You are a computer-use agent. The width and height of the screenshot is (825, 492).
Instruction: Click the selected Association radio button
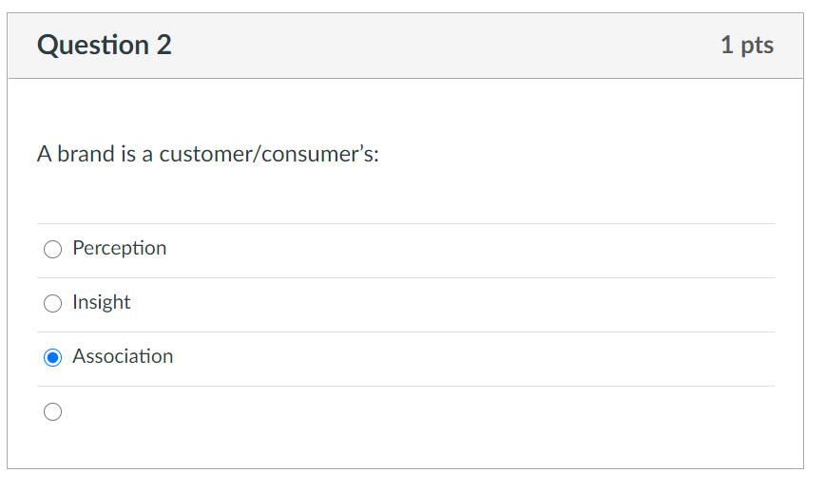point(53,358)
